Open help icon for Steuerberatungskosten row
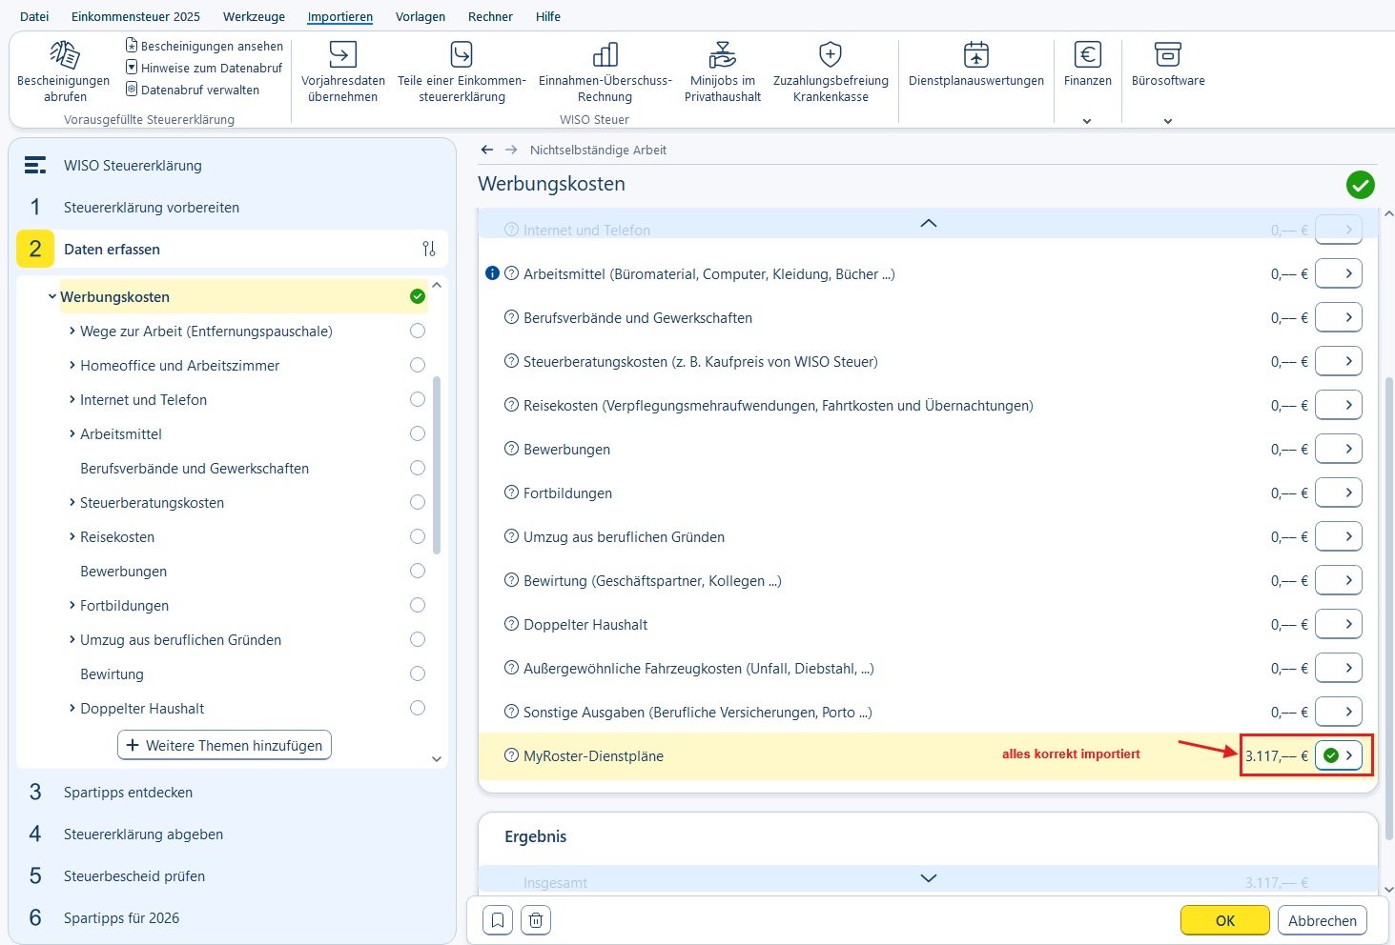This screenshot has width=1395, height=945. 511,361
